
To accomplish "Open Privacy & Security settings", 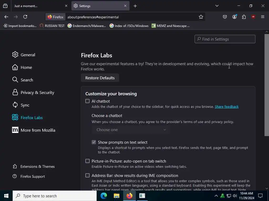I will (x=33, y=92).
